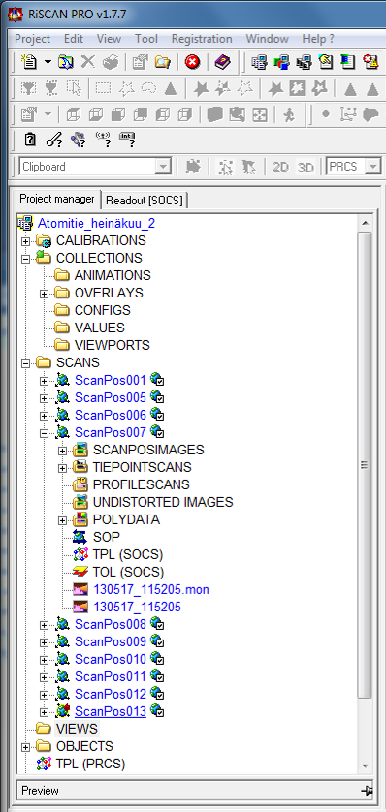Expand the OBJECTS node
Viewport: 386px width, 812px height.
(x=25, y=747)
